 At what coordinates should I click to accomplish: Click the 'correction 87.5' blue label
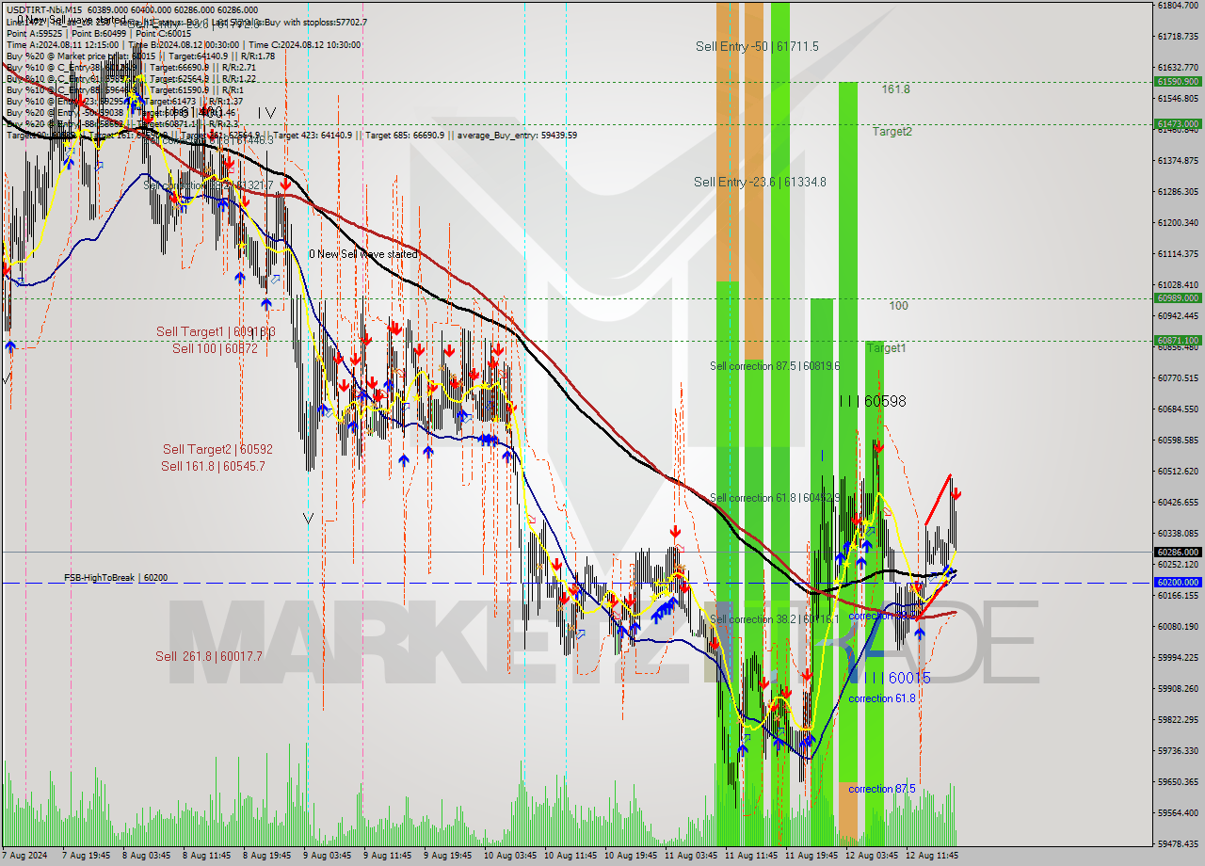point(881,789)
